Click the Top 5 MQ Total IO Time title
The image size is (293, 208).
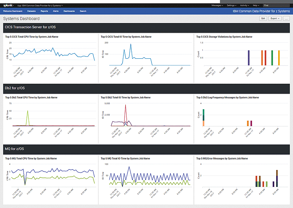[125, 159]
